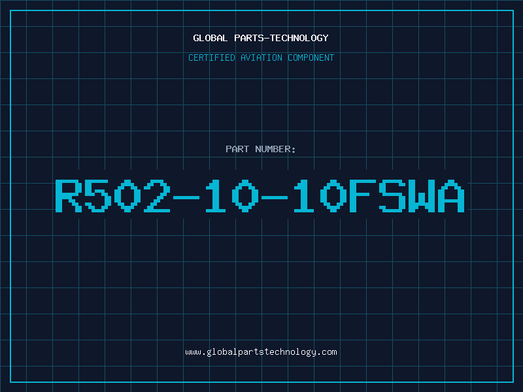Click the word AVIATION in the subtitle
The image size is (523, 392).
[x=261, y=57]
